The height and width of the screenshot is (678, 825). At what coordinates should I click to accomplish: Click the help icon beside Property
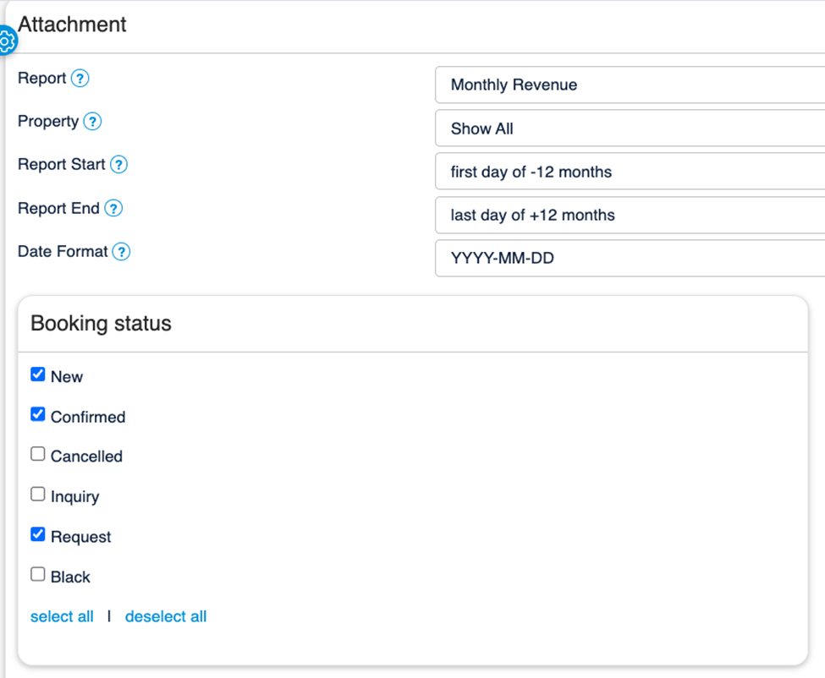[92, 122]
